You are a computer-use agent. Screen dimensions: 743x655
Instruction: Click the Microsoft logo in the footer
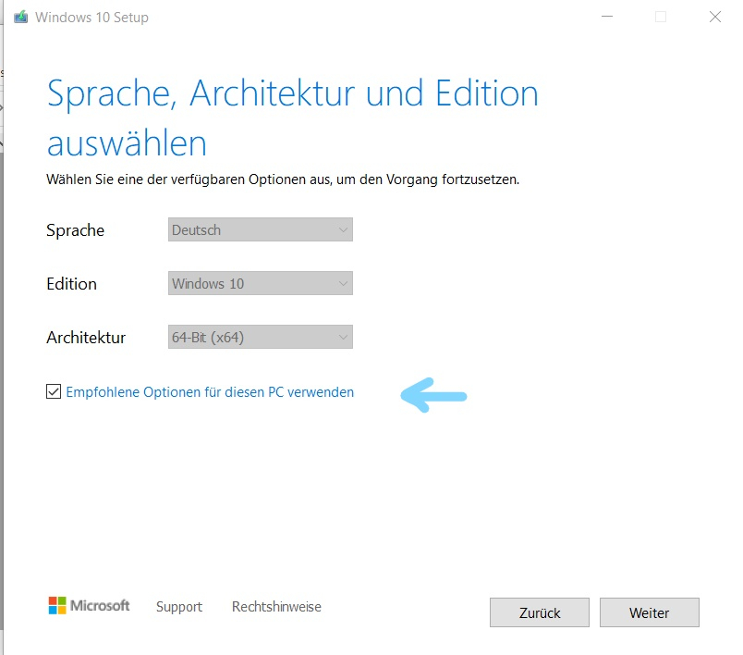89,606
